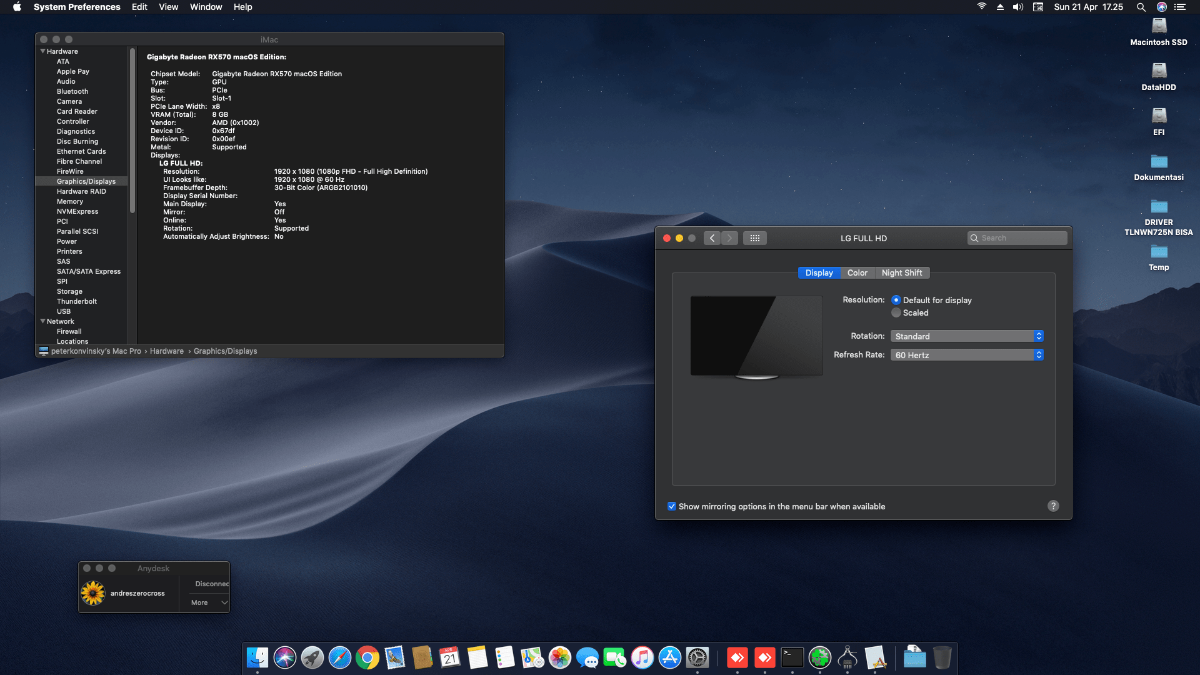Viewport: 1200px width, 675px height.
Task: Select the Scaled resolution option
Action: point(896,312)
